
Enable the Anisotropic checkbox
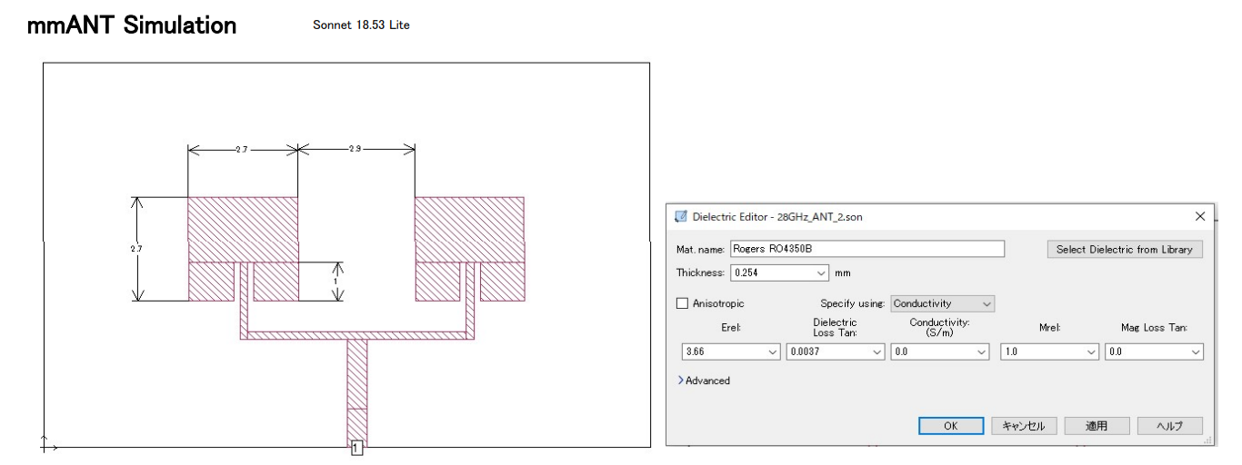683,303
